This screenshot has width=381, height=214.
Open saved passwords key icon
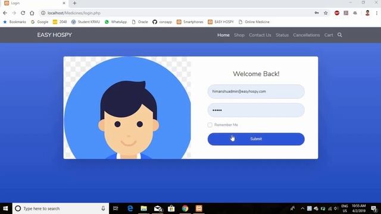[x=317, y=13]
